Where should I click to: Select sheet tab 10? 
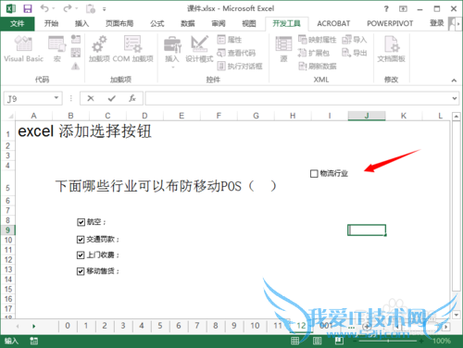[255, 326]
